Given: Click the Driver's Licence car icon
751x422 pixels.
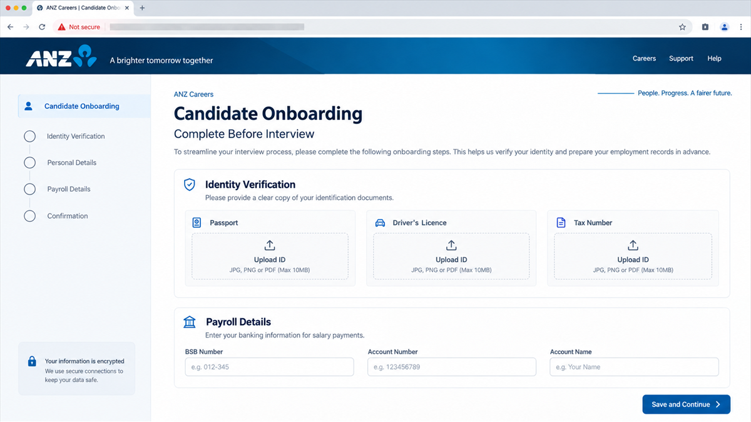Looking at the screenshot, I should tap(379, 223).
